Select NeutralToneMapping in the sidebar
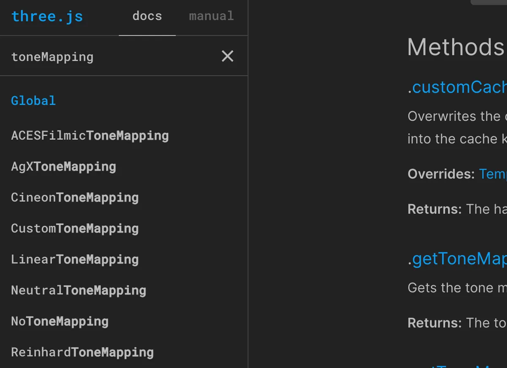507x368 pixels. pos(79,290)
